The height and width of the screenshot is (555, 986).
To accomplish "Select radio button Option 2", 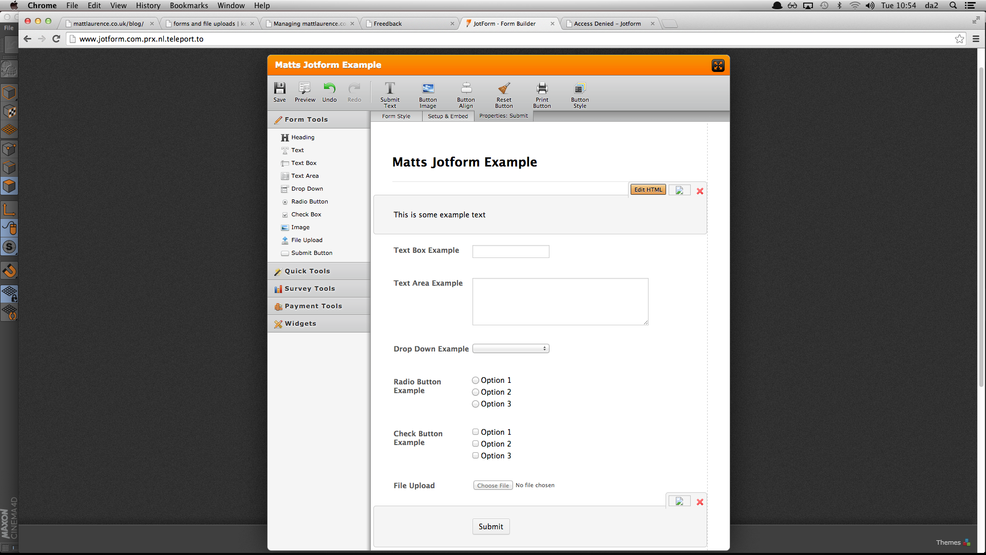I will coord(476,392).
